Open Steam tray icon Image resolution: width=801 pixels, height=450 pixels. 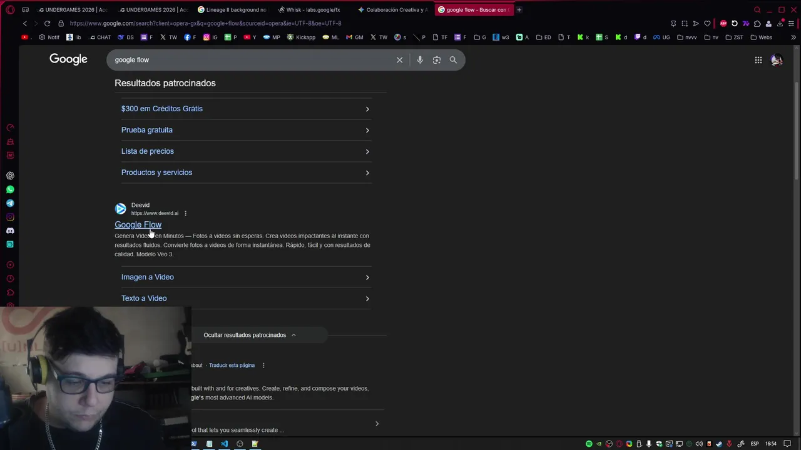(x=719, y=444)
